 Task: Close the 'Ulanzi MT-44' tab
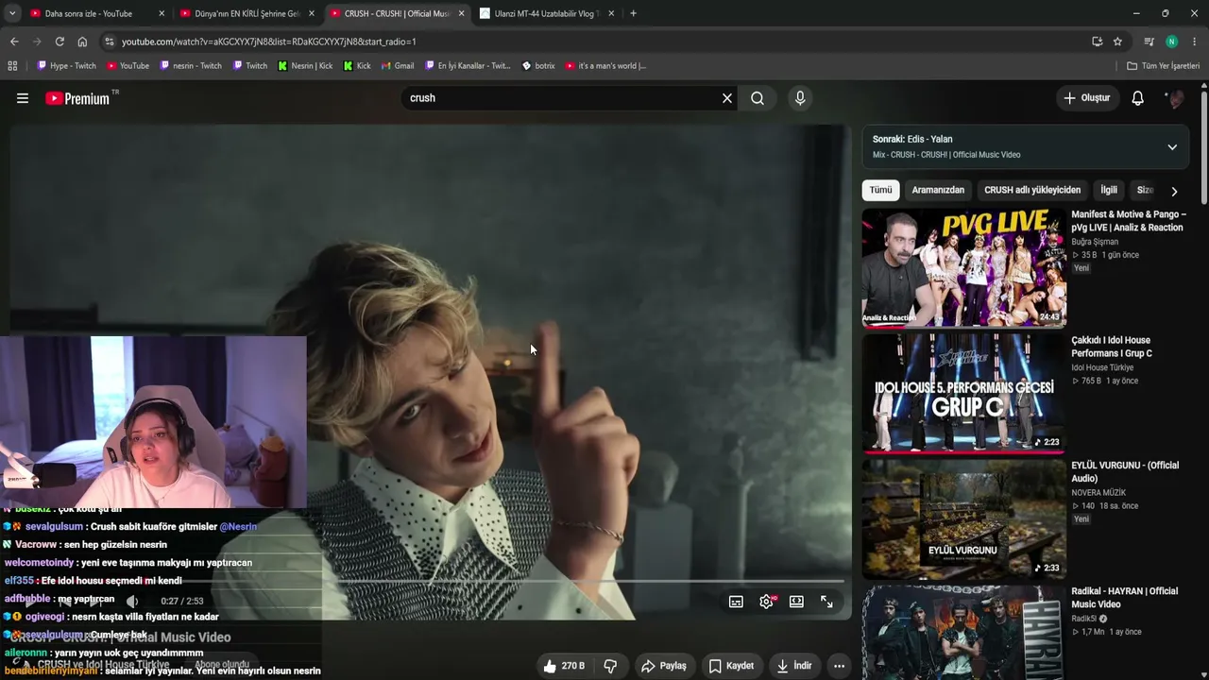click(611, 13)
